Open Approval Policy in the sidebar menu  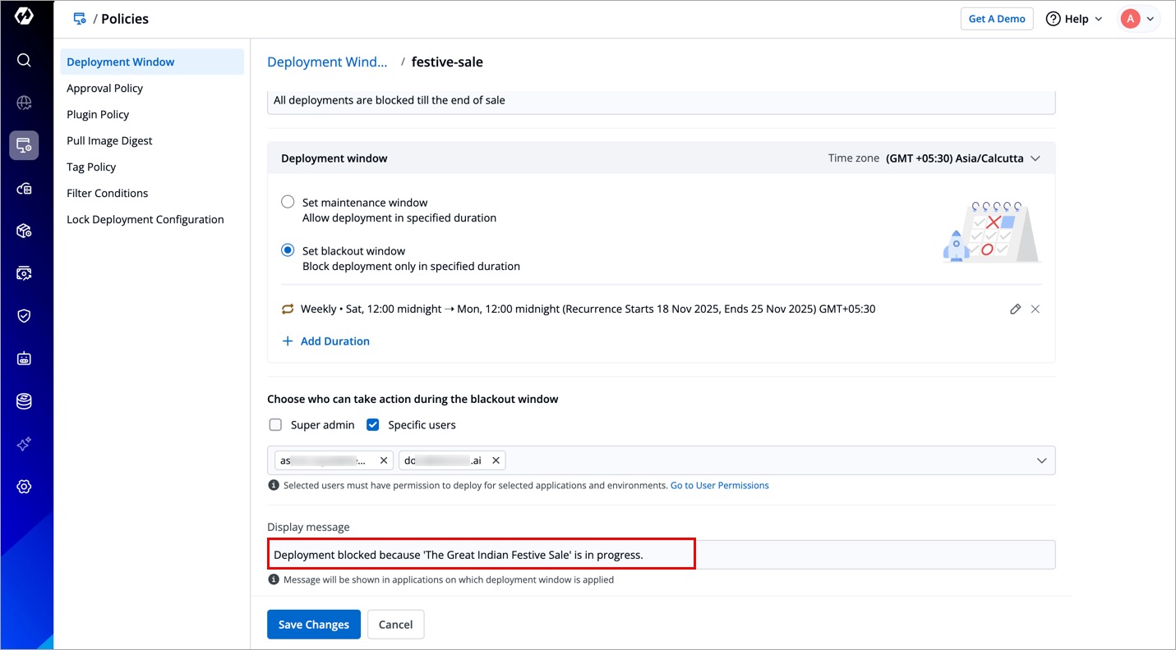[104, 88]
